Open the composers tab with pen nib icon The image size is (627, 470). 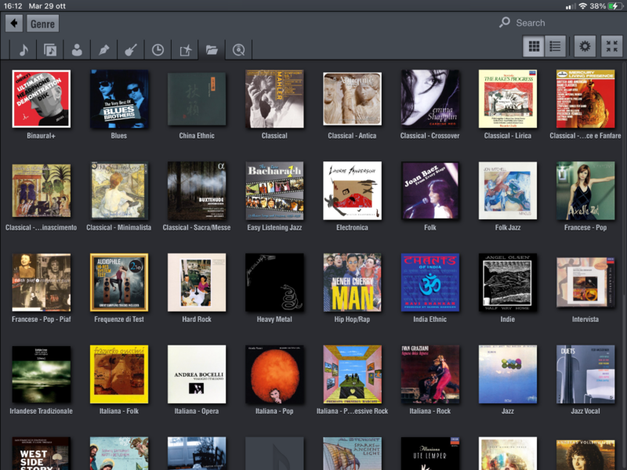click(x=103, y=49)
